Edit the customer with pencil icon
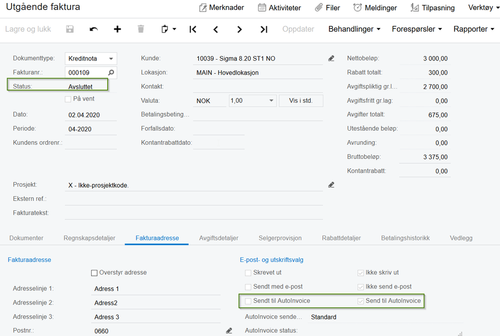 pyautogui.click(x=331, y=59)
